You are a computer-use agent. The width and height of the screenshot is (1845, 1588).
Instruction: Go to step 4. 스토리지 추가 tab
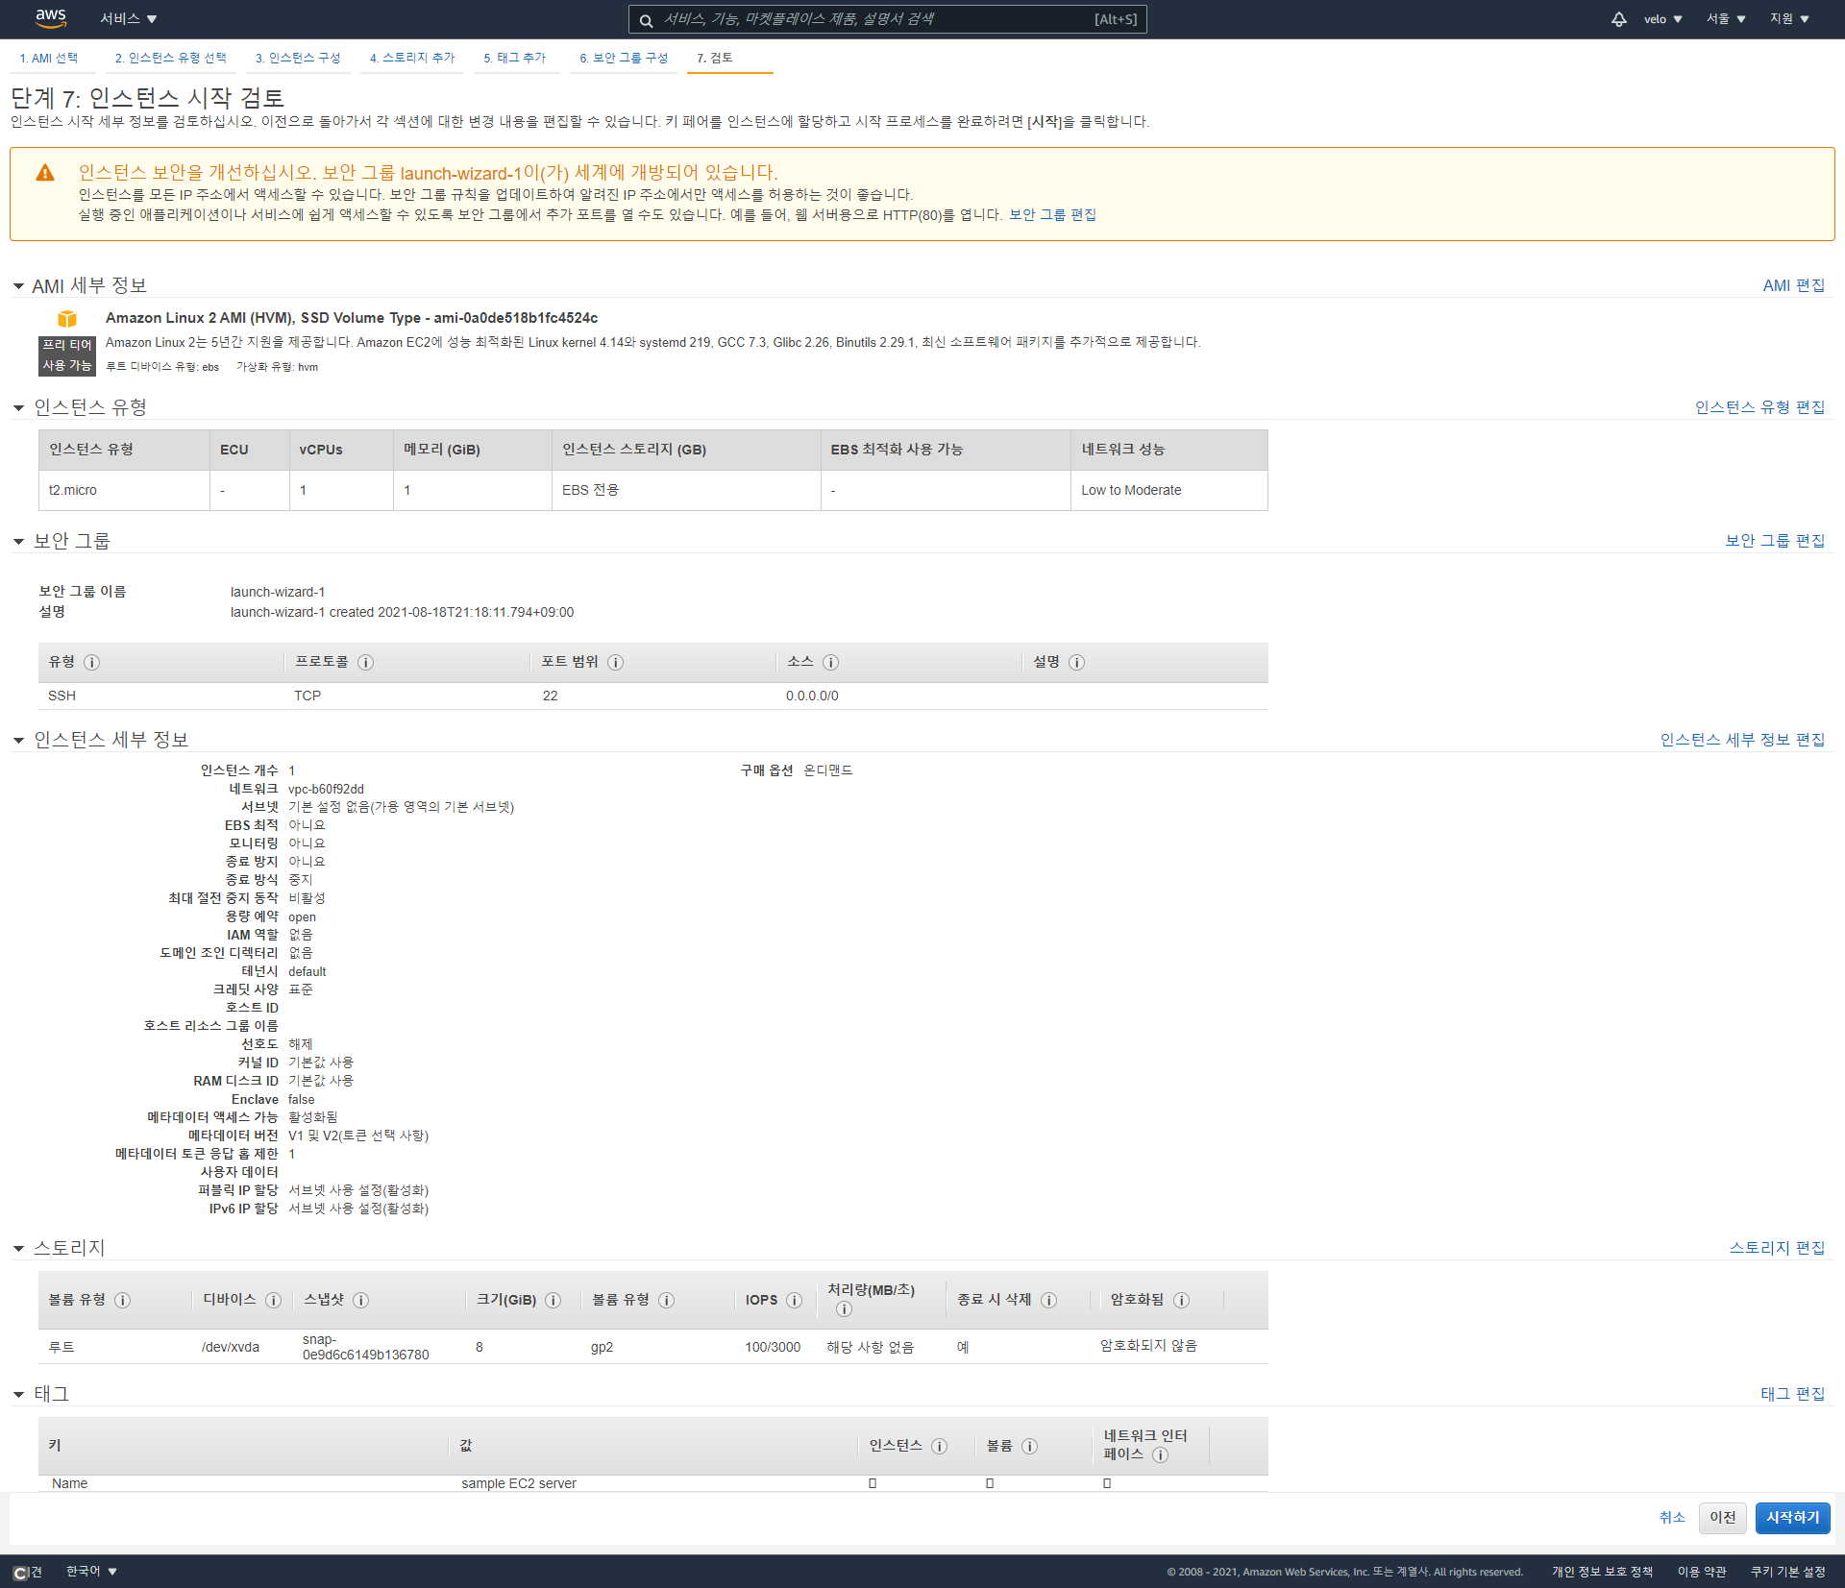tap(412, 59)
